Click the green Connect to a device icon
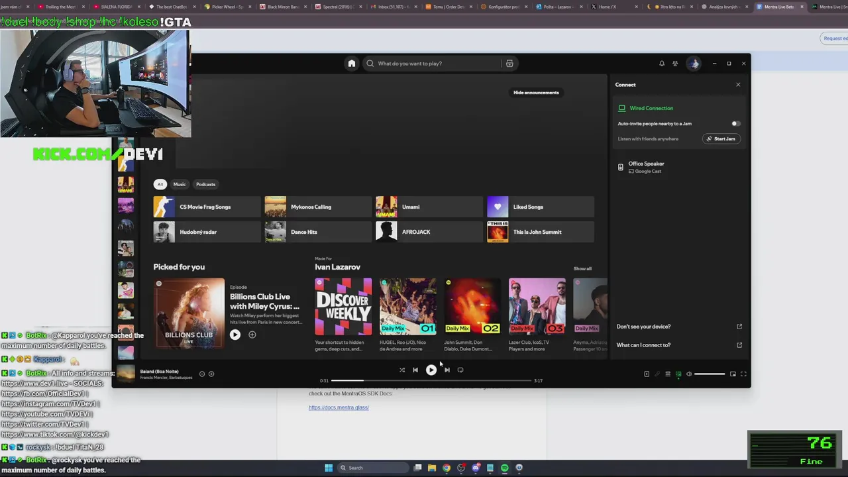Viewport: 848px width, 477px height. [678, 374]
